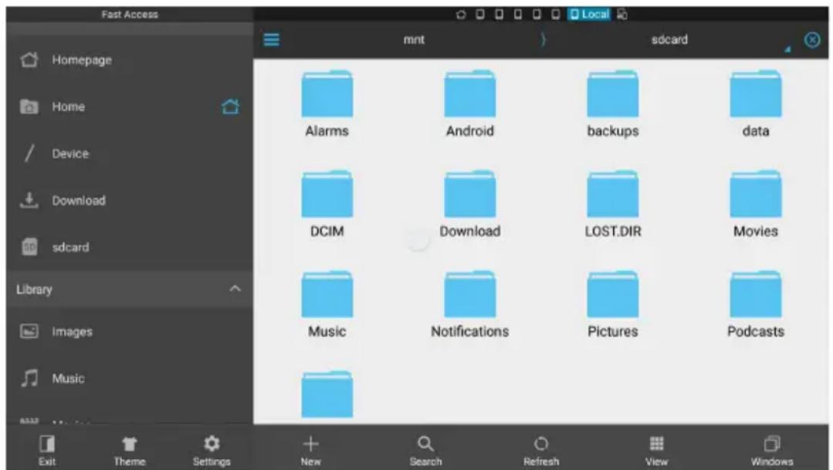Open the DCIM folder
Image resolution: width=833 pixels, height=470 pixels.
tap(327, 205)
